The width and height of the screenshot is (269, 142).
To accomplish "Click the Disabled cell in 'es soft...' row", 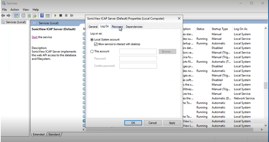I will [217, 80].
